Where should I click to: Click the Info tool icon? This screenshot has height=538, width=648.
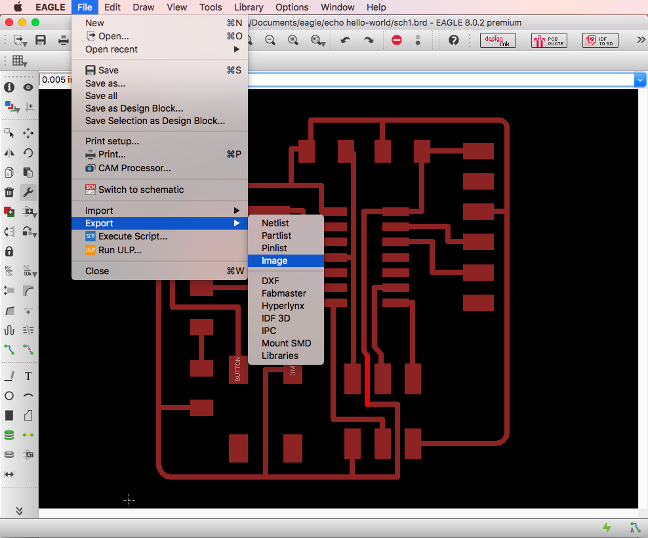click(x=9, y=87)
